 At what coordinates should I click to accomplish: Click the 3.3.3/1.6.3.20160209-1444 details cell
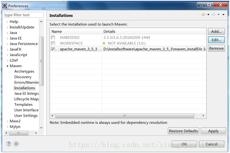(x=127, y=38)
